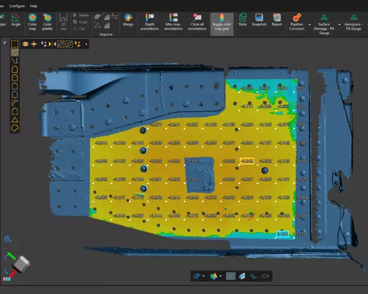Expand the selection toolbar overflow arrow
Screen dimensions: 368x294
coord(87,44)
